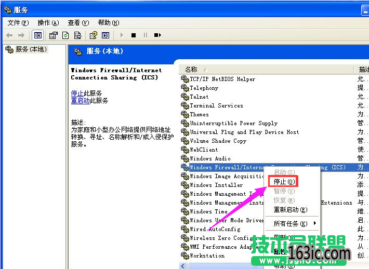This screenshot has height=269, width=369.
Task: Click the Export List toolbar icon
Action: point(77,35)
